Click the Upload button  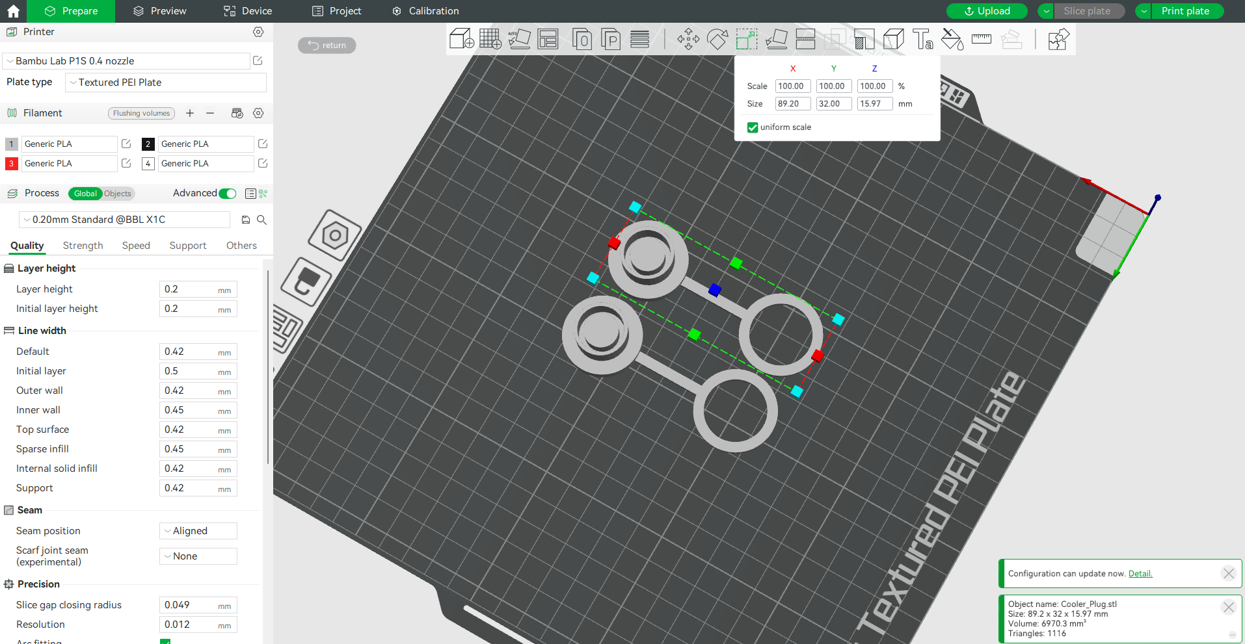point(987,11)
